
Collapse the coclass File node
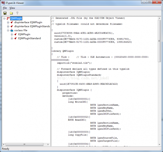[x=8, y=30]
